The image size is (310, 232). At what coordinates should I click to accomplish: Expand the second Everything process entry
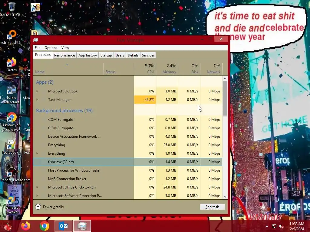click(37, 153)
